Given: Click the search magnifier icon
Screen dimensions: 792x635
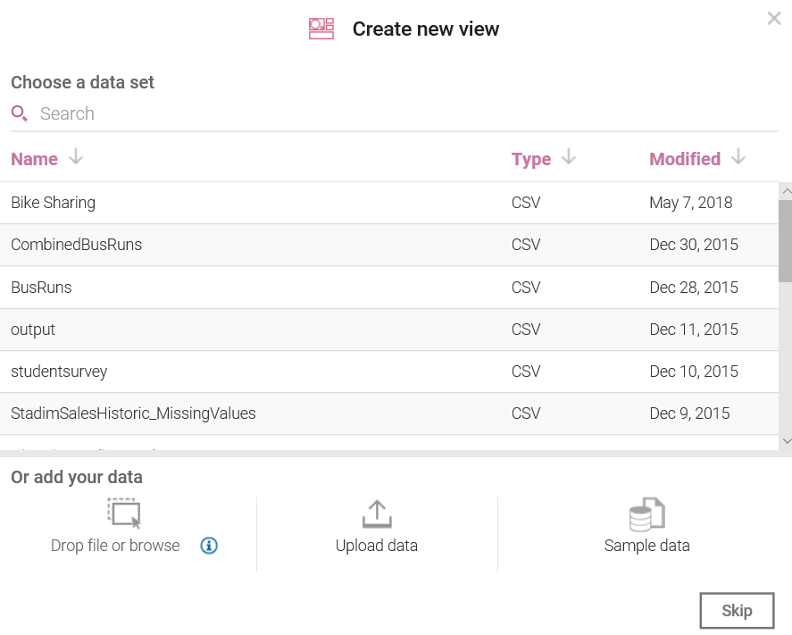Looking at the screenshot, I should click(19, 113).
